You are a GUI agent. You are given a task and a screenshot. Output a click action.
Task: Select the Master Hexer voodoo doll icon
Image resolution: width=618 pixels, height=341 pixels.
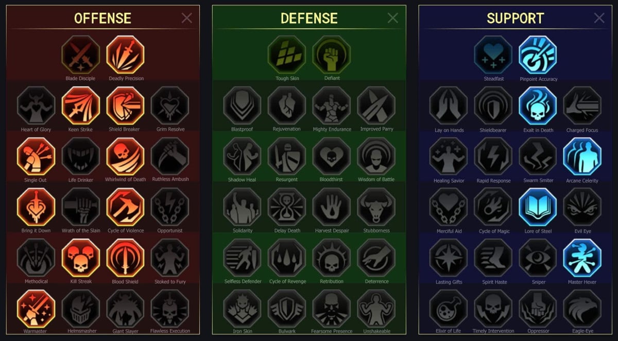582,258
